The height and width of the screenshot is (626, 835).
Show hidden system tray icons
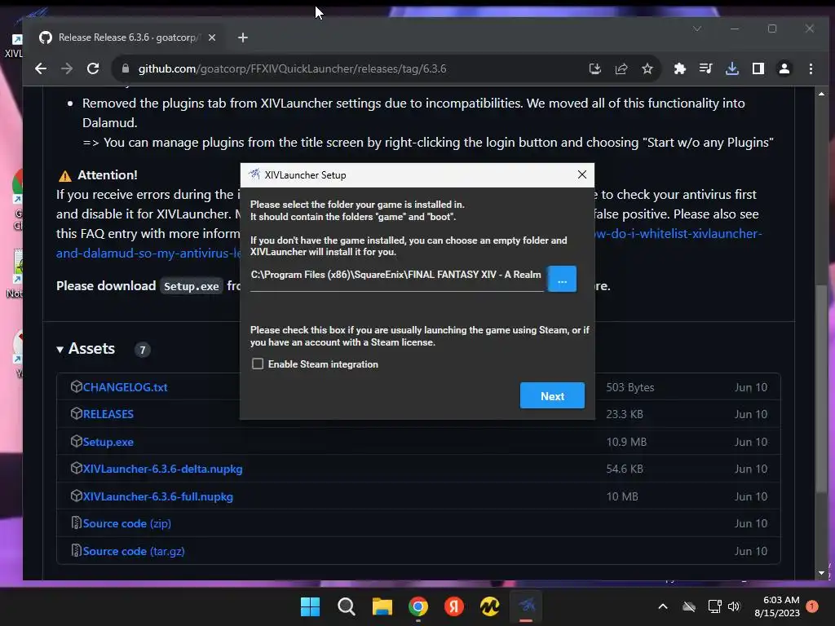[663, 606]
